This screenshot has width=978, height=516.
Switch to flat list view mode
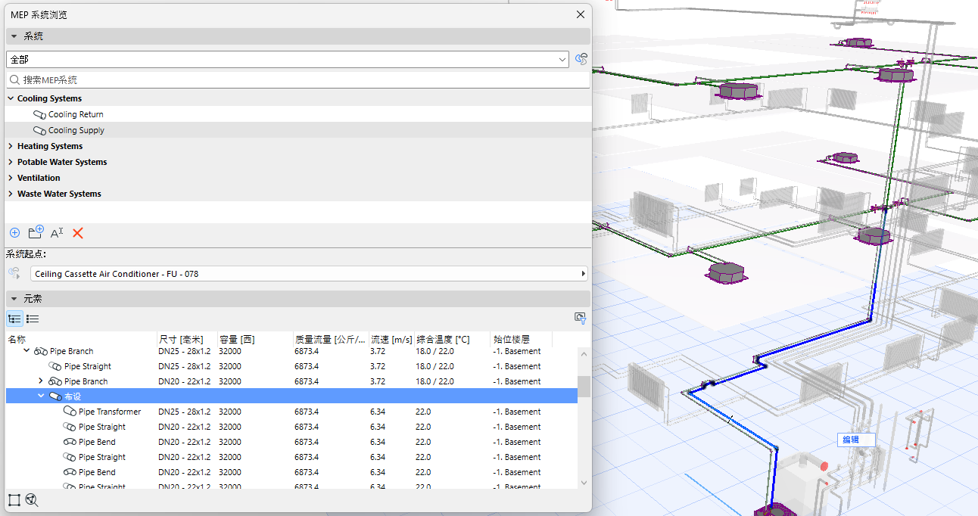pyautogui.click(x=33, y=319)
